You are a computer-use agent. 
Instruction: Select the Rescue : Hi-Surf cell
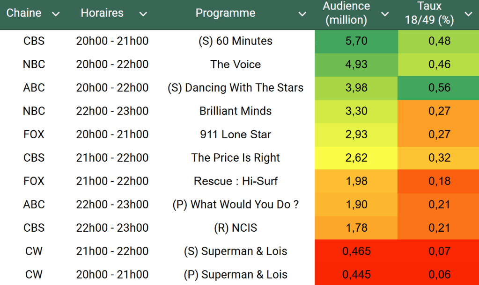tap(236, 181)
